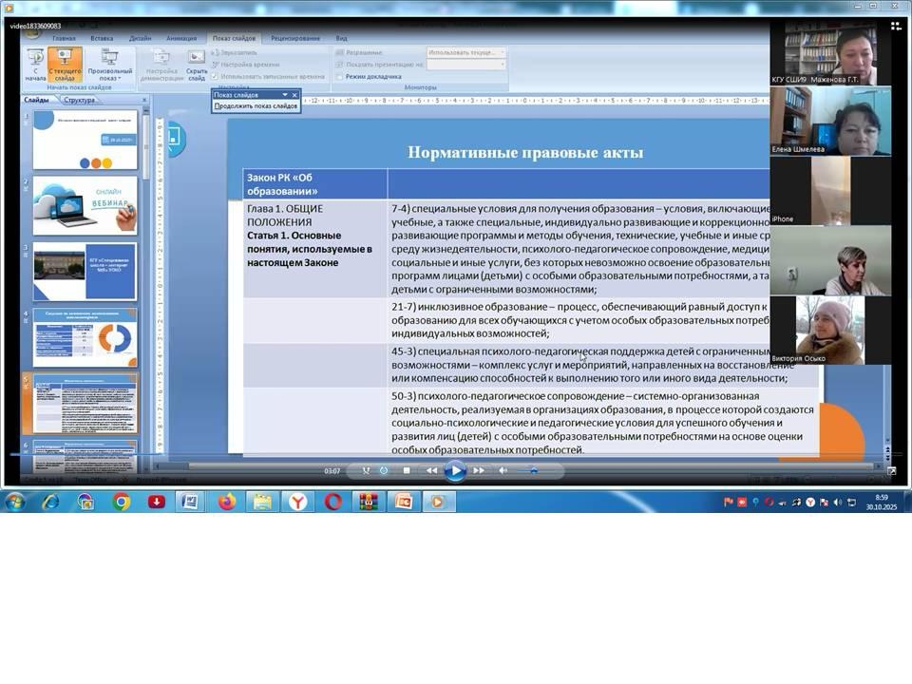Enable presenter view checkbox

339,76
